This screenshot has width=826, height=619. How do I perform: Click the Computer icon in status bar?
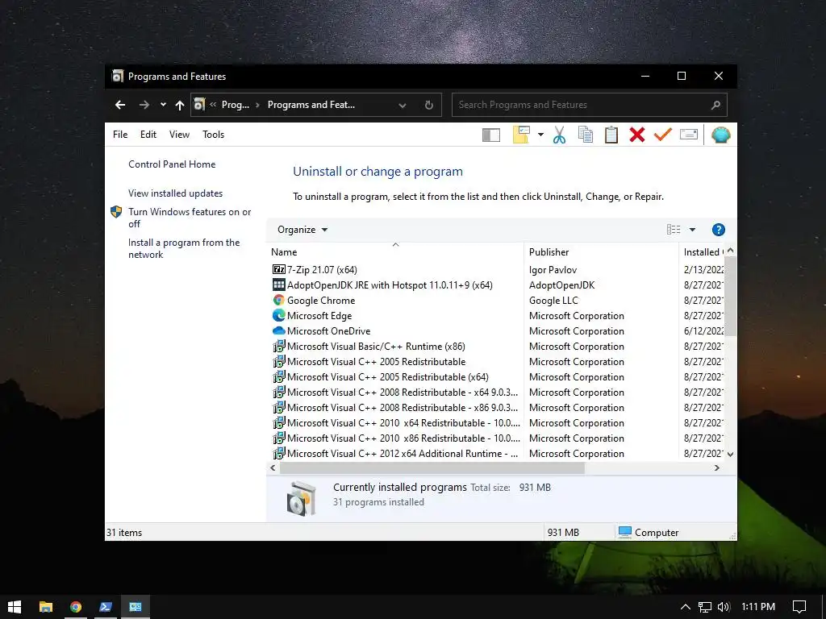point(625,532)
